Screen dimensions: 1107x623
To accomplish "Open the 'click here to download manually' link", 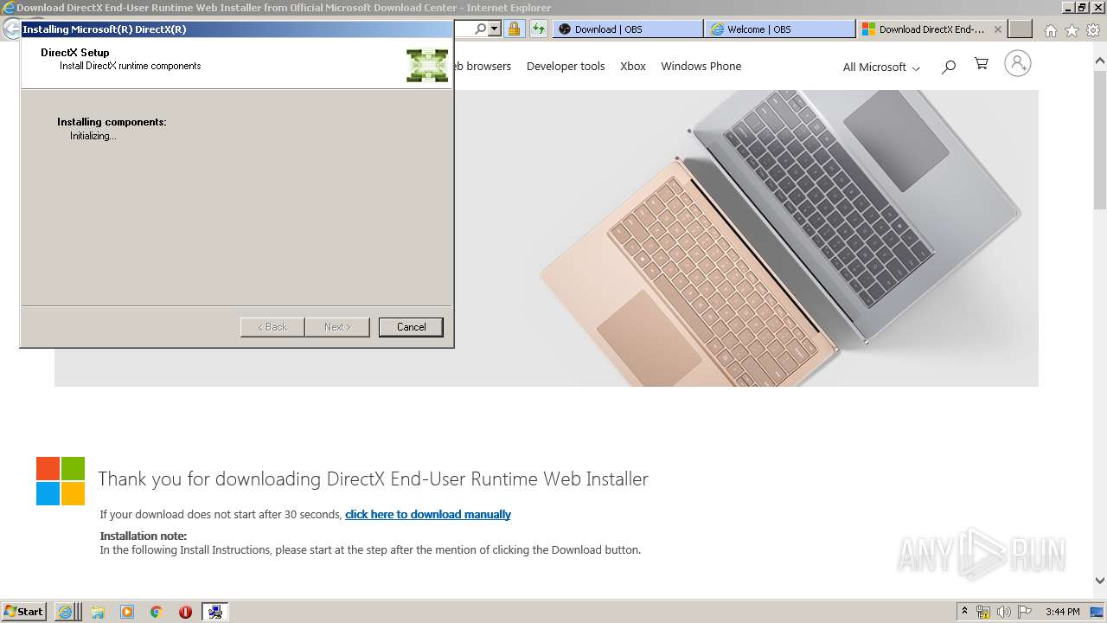I will coord(428,514).
